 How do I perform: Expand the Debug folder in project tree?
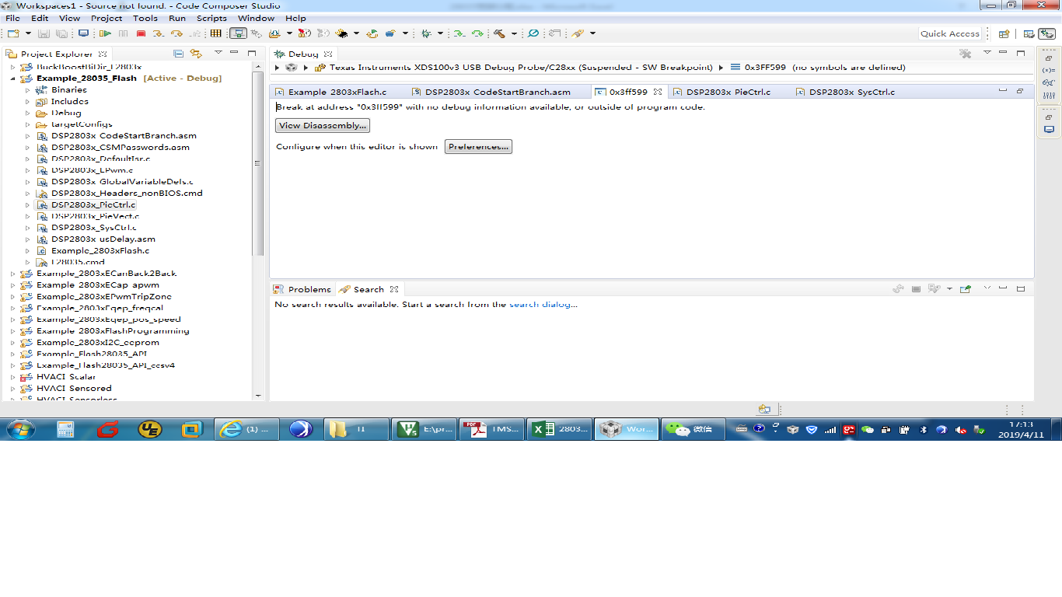[28, 113]
